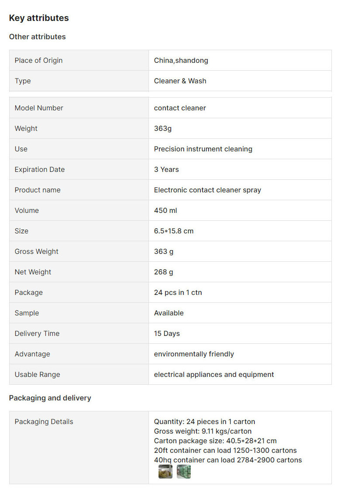Click the Net Weight label
The image size is (341, 496).
tap(33, 272)
